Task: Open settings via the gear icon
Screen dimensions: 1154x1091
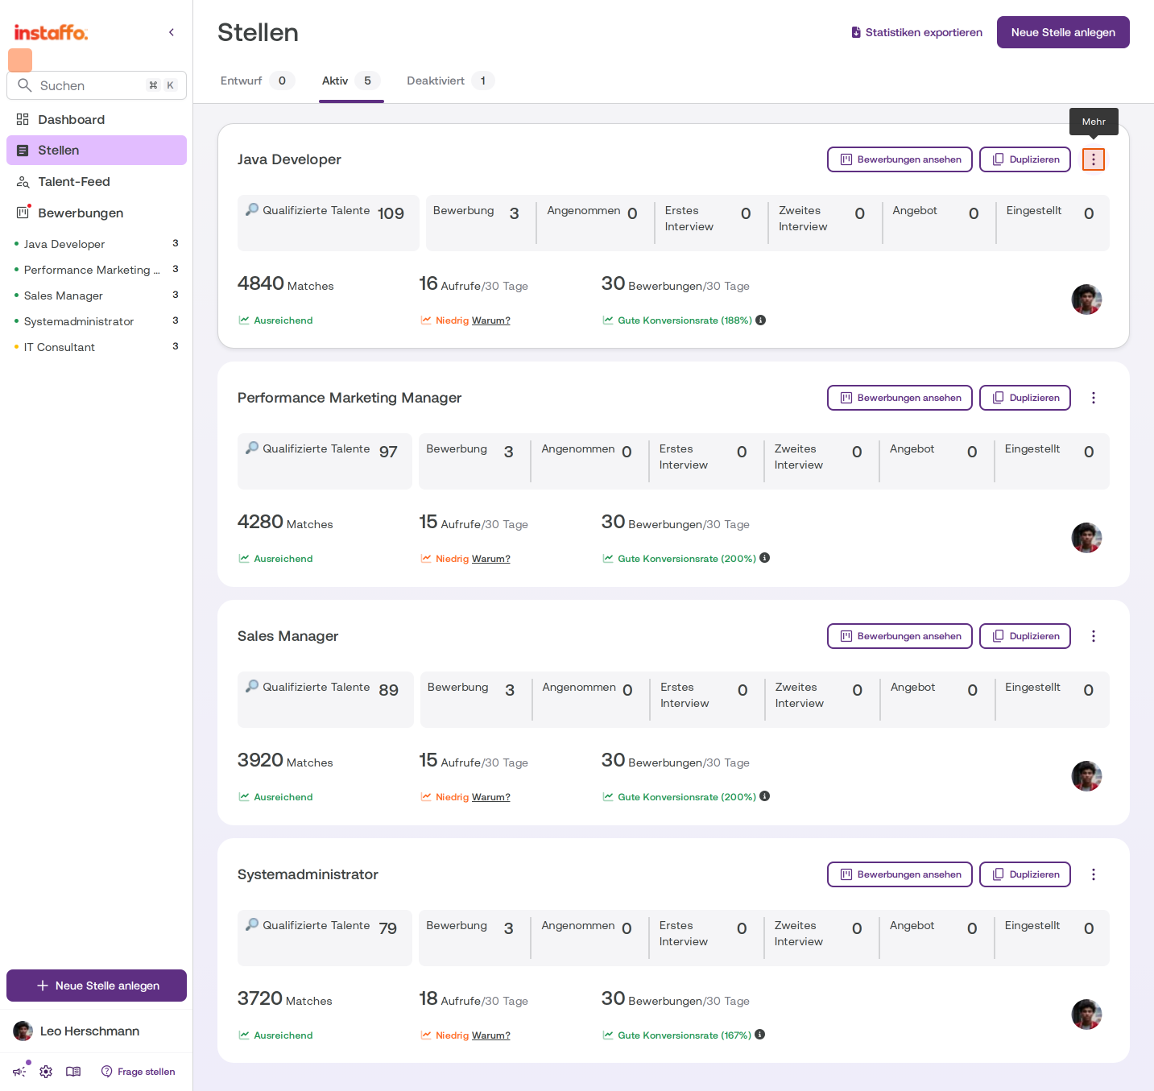Action: tap(46, 1072)
